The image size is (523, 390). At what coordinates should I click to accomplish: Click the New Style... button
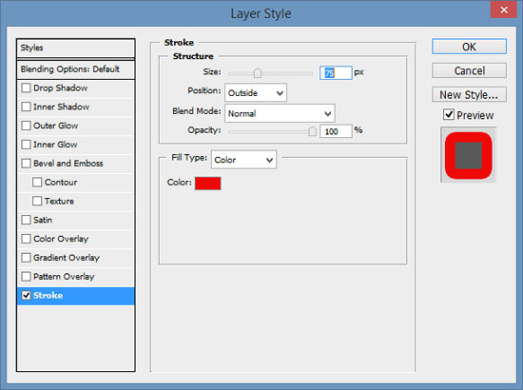coord(469,95)
